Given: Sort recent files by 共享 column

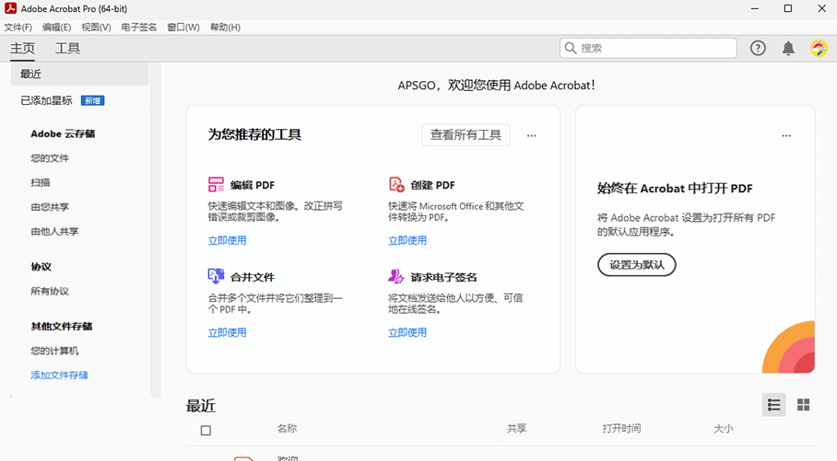Looking at the screenshot, I should point(516,429).
